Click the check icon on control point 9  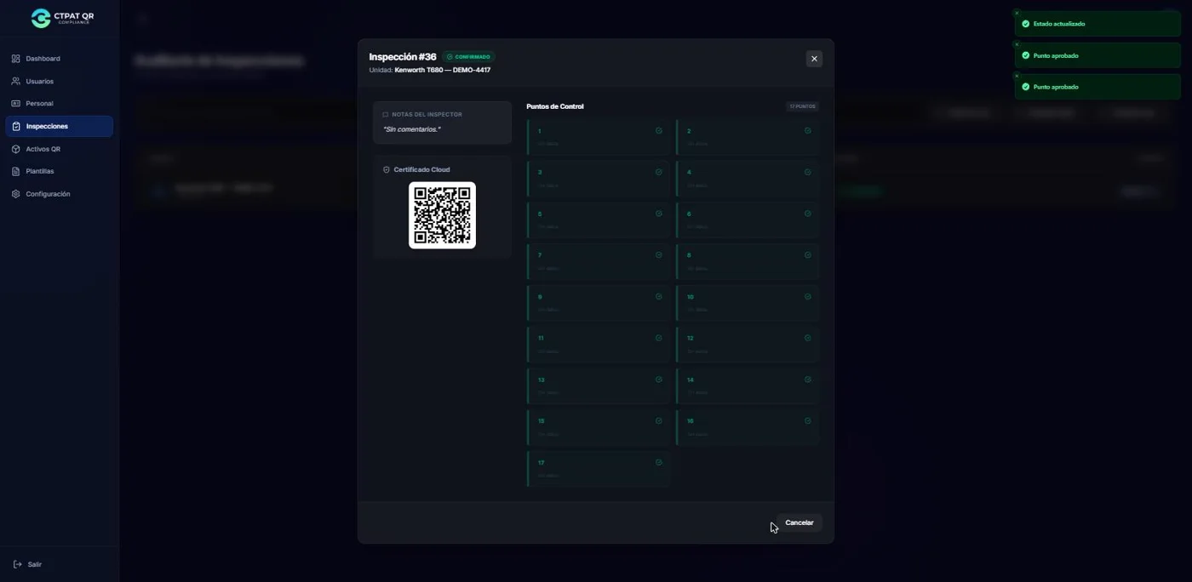[x=658, y=297]
